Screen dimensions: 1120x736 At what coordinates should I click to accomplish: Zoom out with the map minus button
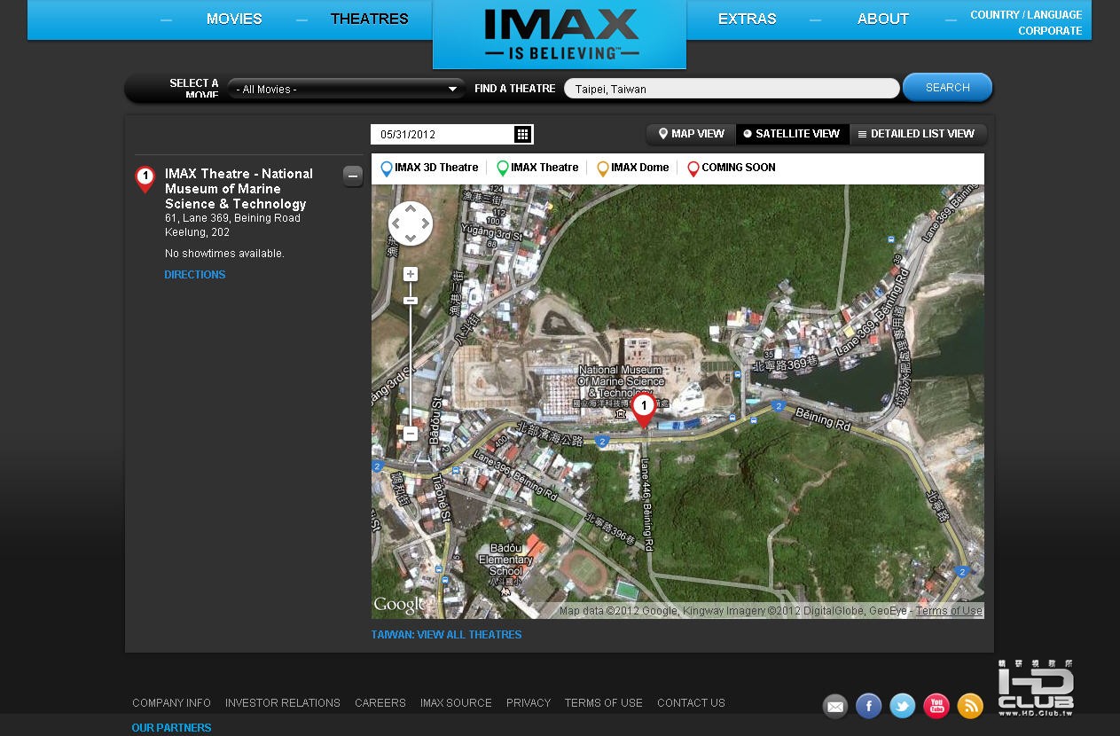tap(411, 434)
